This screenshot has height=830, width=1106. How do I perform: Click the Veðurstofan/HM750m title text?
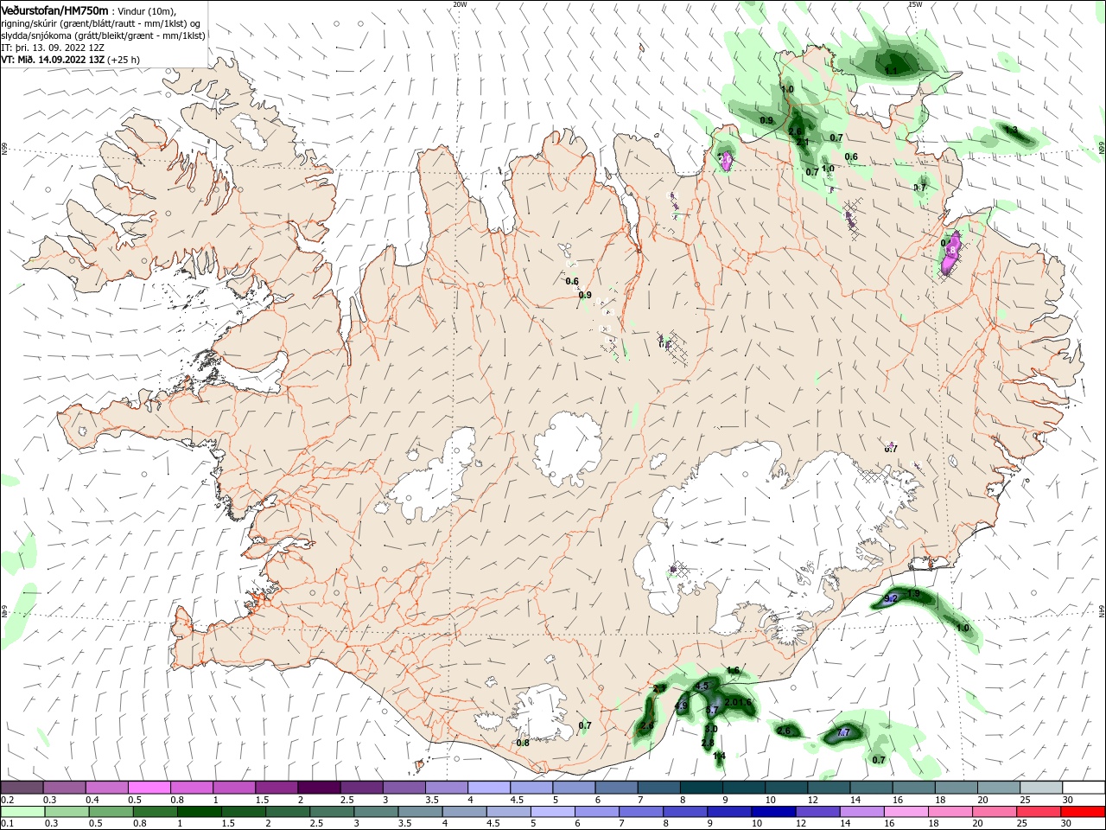tap(54, 10)
